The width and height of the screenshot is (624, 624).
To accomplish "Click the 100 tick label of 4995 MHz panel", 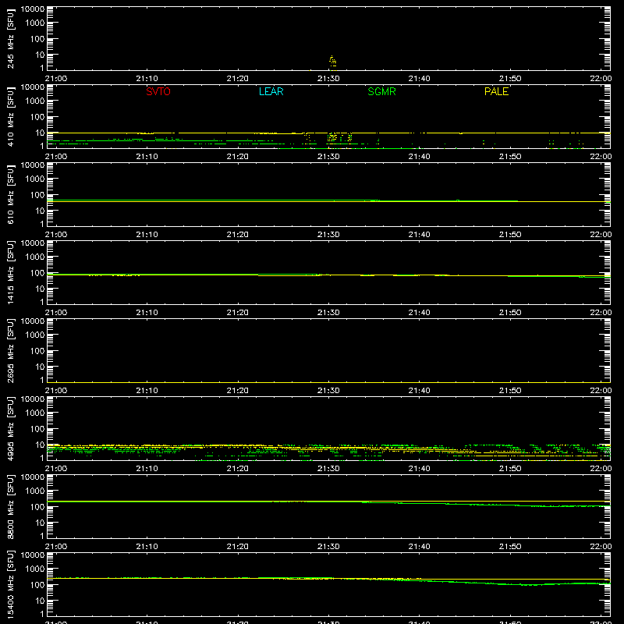I will point(37,429).
